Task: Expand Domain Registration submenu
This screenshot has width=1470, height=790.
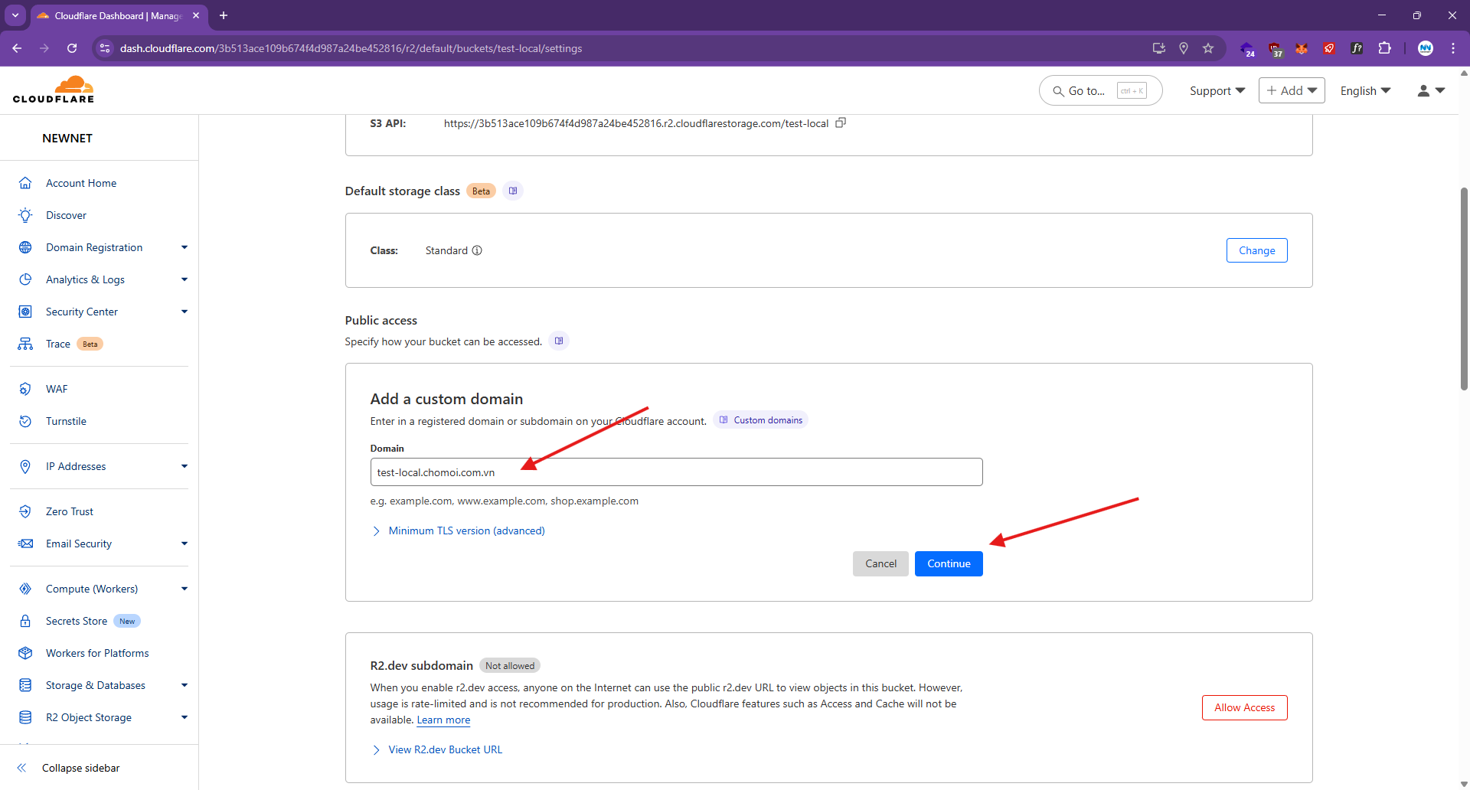Action: [x=185, y=247]
